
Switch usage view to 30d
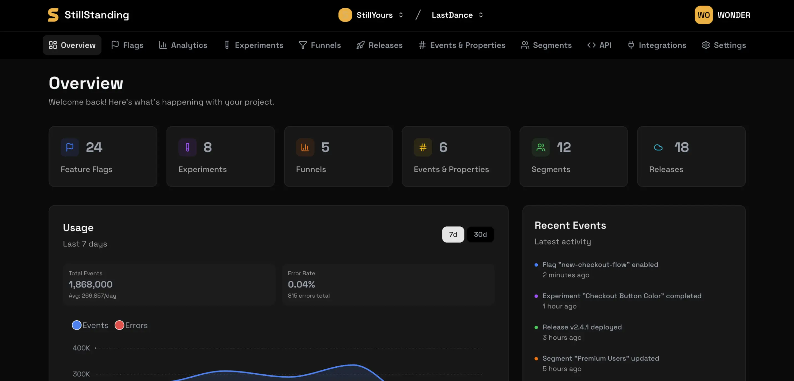[480, 234]
